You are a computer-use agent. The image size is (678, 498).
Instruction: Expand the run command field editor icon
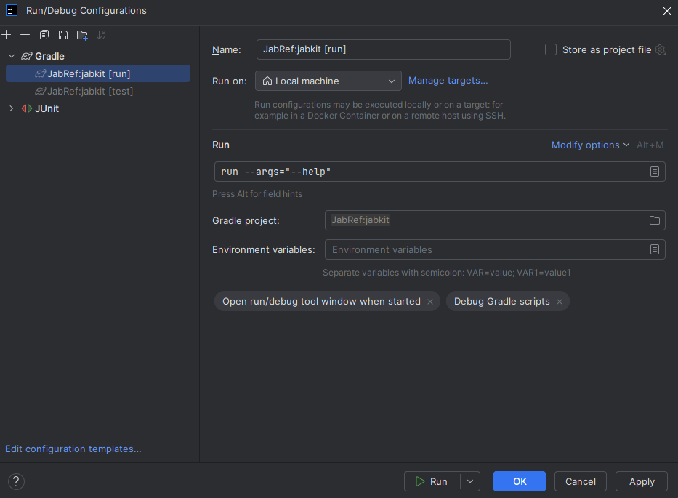655,172
